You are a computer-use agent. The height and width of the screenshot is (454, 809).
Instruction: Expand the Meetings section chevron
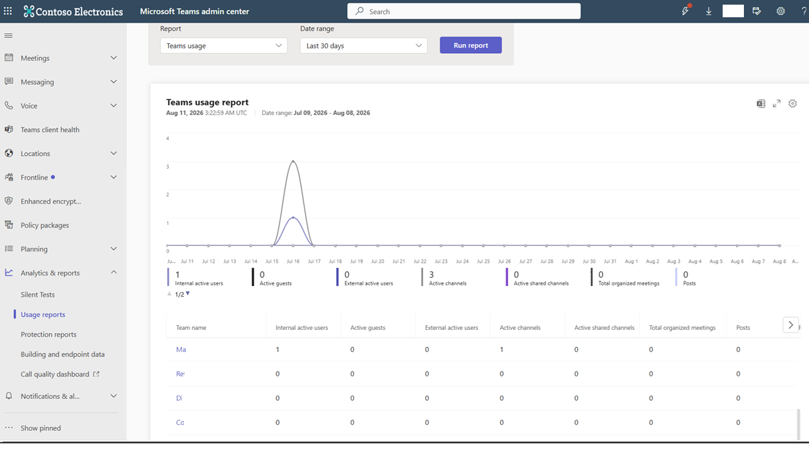tap(114, 58)
